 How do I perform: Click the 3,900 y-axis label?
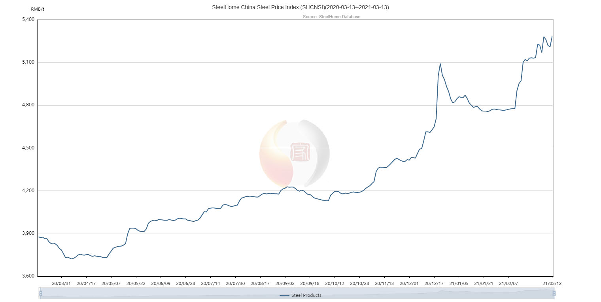29,234
